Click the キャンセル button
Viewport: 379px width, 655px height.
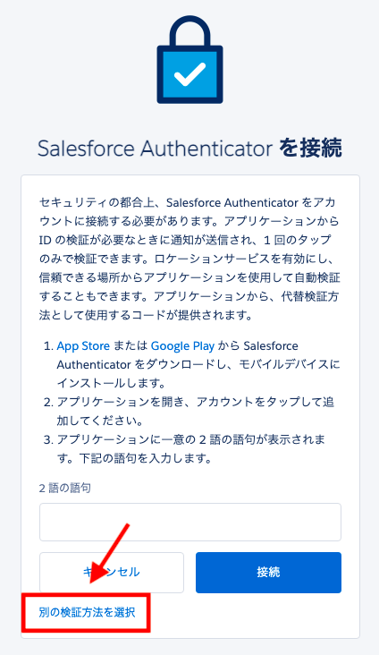(112, 573)
